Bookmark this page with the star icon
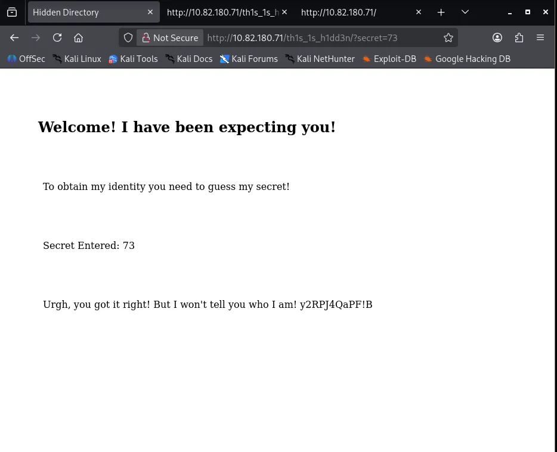 tap(448, 38)
